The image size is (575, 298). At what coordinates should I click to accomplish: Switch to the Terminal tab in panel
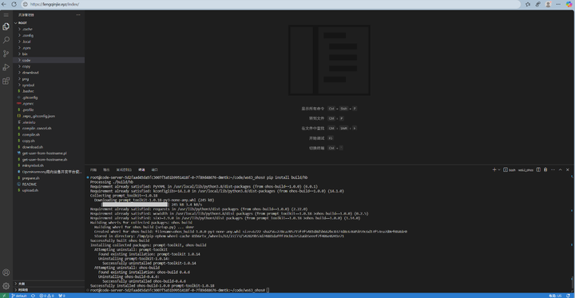pyautogui.click(x=141, y=170)
